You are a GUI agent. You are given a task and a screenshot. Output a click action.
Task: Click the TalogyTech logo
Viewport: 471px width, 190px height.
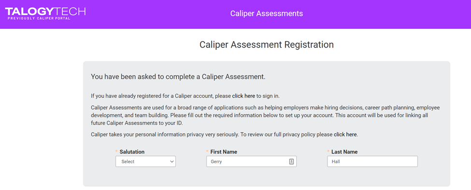pos(45,13)
